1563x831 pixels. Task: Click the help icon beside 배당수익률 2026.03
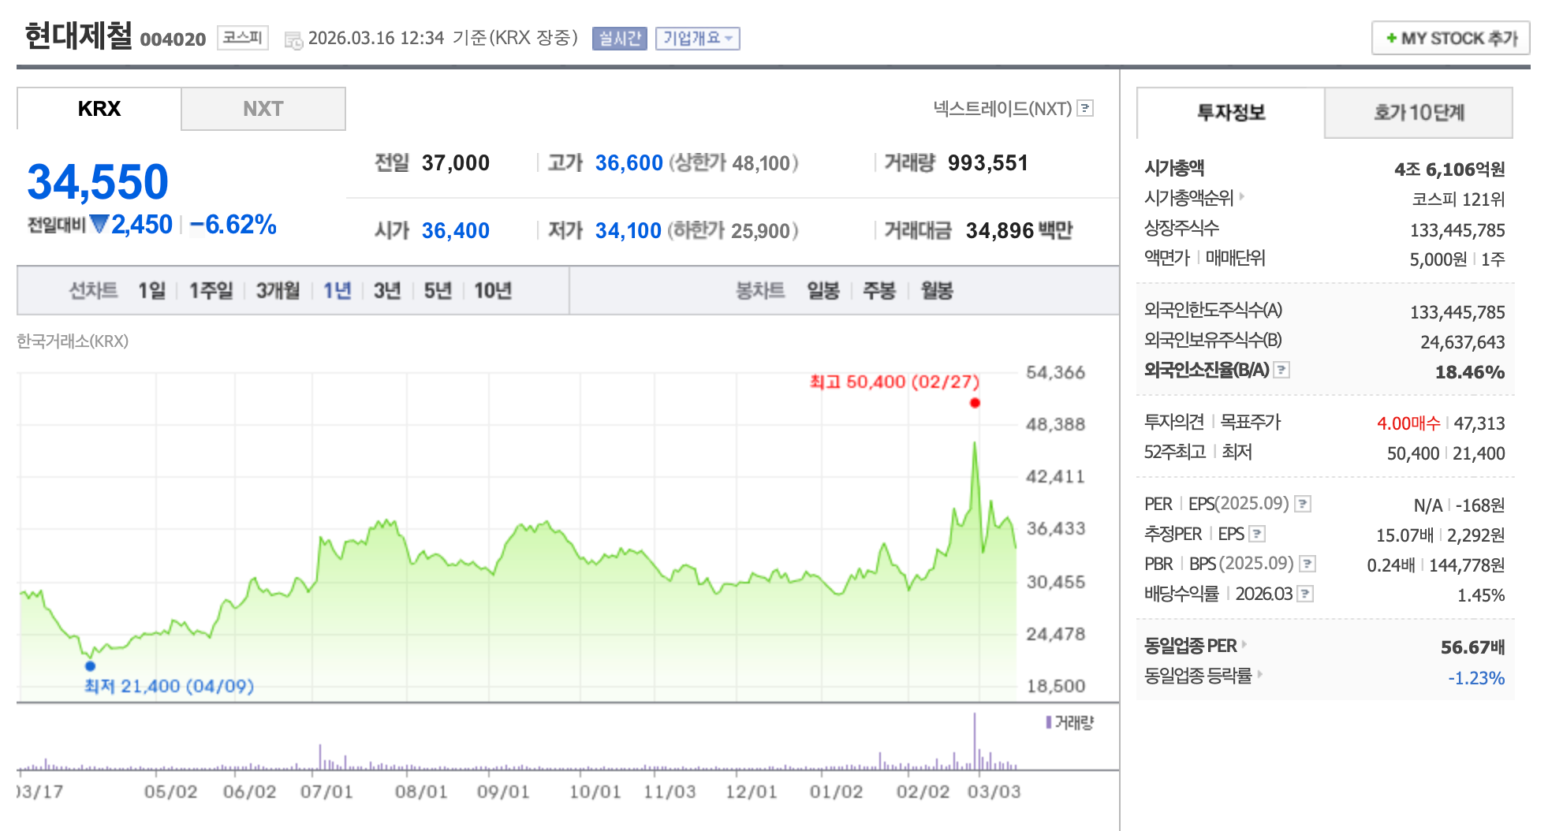[x=1305, y=594]
